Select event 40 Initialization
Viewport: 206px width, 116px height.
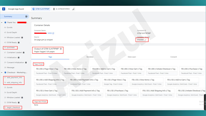[x=10, y=58]
